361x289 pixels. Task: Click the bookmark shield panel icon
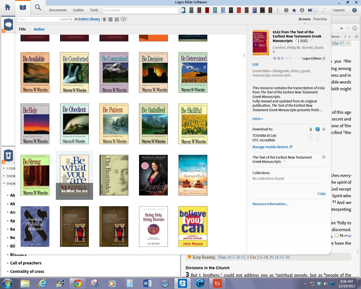coord(8,155)
